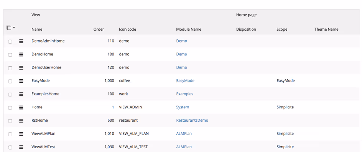362x152 pixels.
Task: Click the ViewALMPlan name cell
Action: (x=43, y=134)
